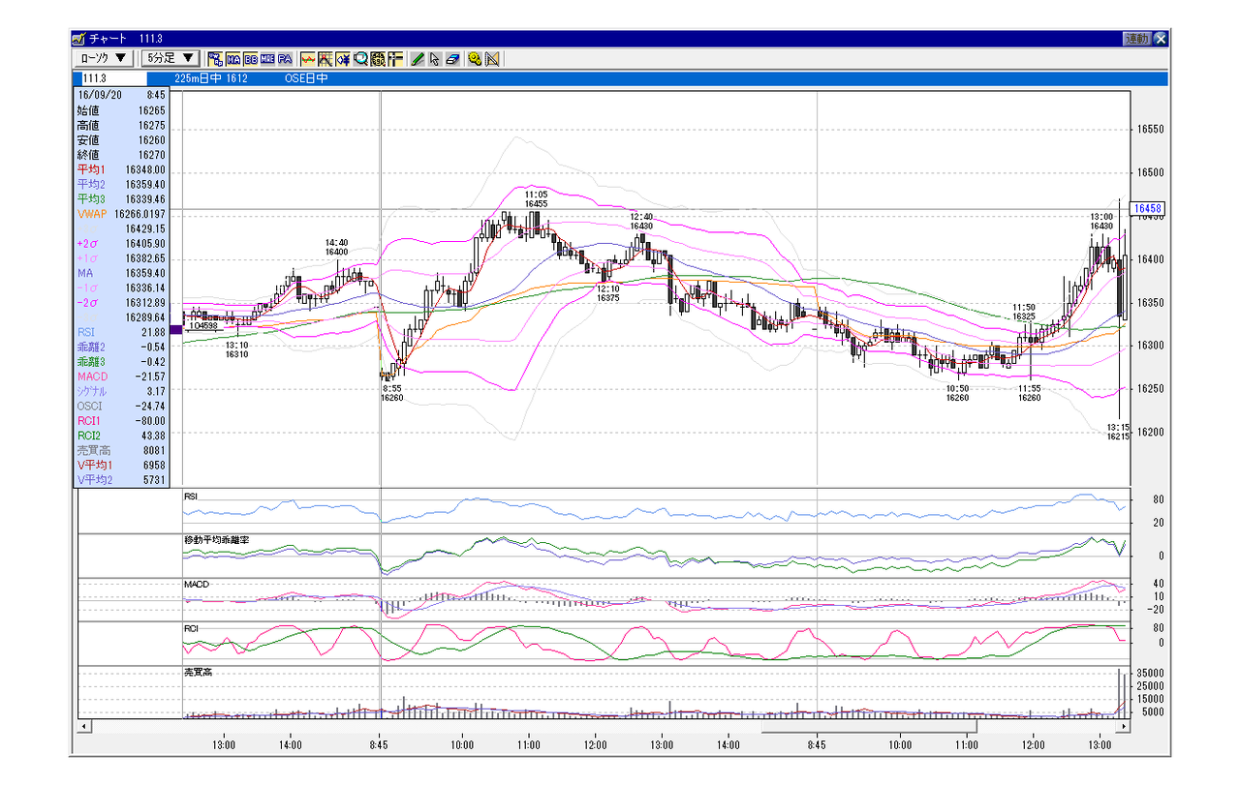Click the horizontal scrollbar right arrow

point(1124,726)
